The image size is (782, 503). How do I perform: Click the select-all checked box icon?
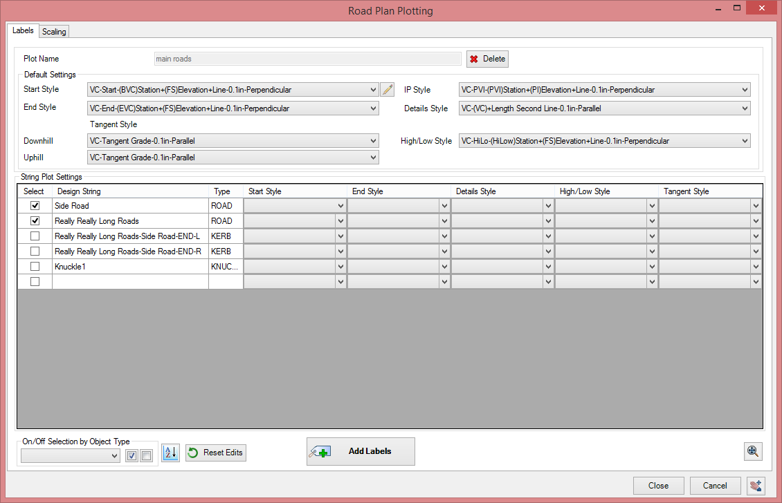[x=131, y=456]
